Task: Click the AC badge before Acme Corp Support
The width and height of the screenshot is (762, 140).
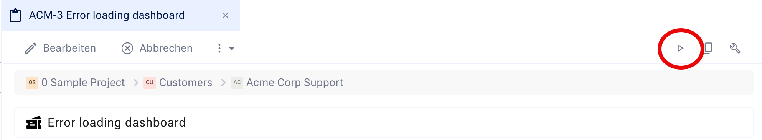Action: point(237,82)
